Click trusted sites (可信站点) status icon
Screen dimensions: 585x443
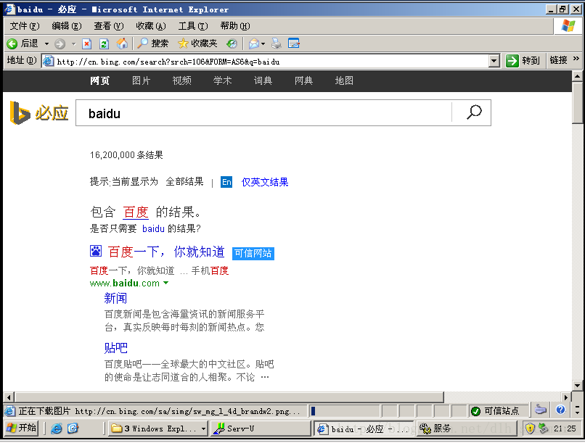pos(475,411)
